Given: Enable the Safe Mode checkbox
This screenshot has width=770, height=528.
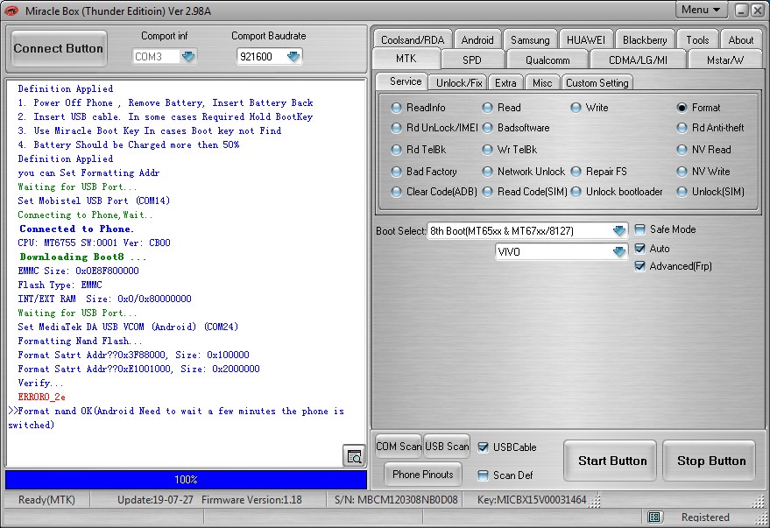Looking at the screenshot, I should [639, 229].
